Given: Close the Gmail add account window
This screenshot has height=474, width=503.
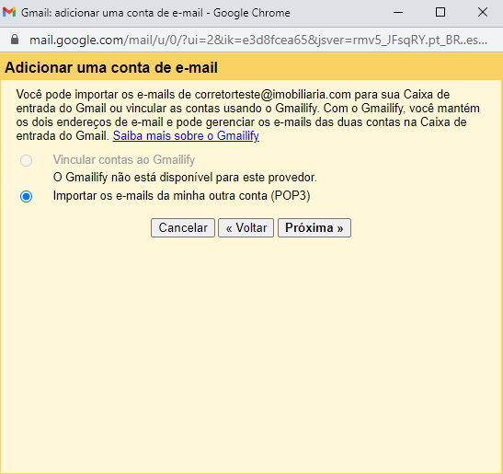Looking at the screenshot, I should coord(483,13).
